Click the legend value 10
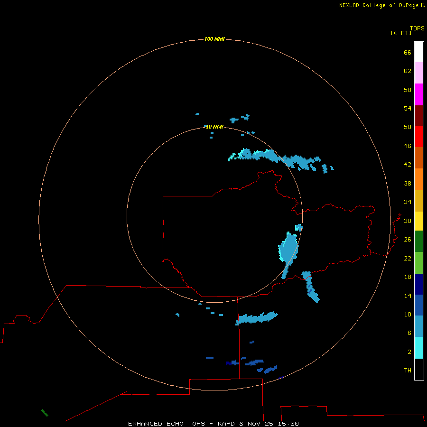 coord(408,314)
